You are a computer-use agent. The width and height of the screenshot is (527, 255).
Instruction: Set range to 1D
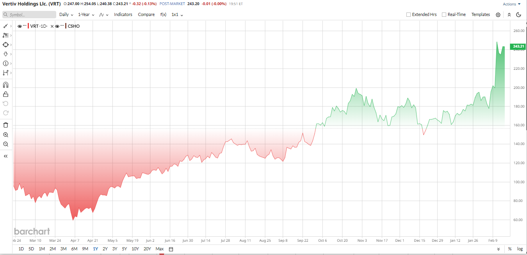click(21, 249)
